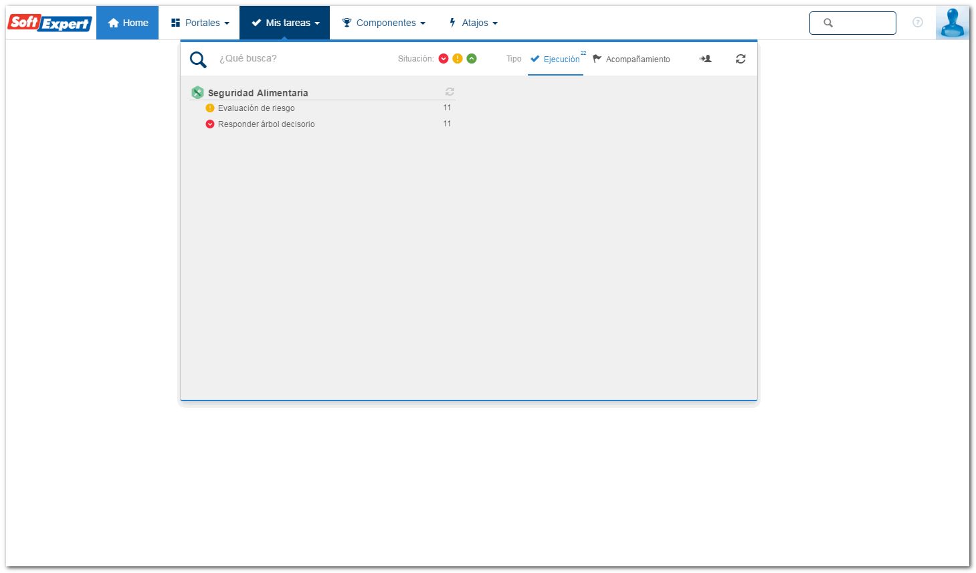
Task: Expand the Atajos dropdown menu
Action: pos(474,23)
